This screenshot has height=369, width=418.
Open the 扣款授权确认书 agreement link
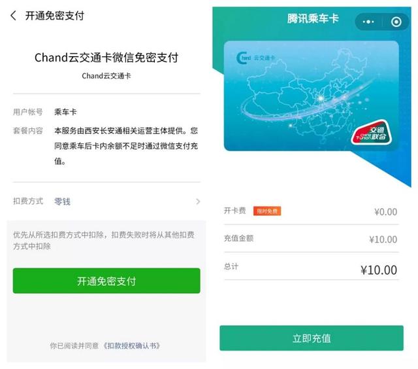pos(131,345)
